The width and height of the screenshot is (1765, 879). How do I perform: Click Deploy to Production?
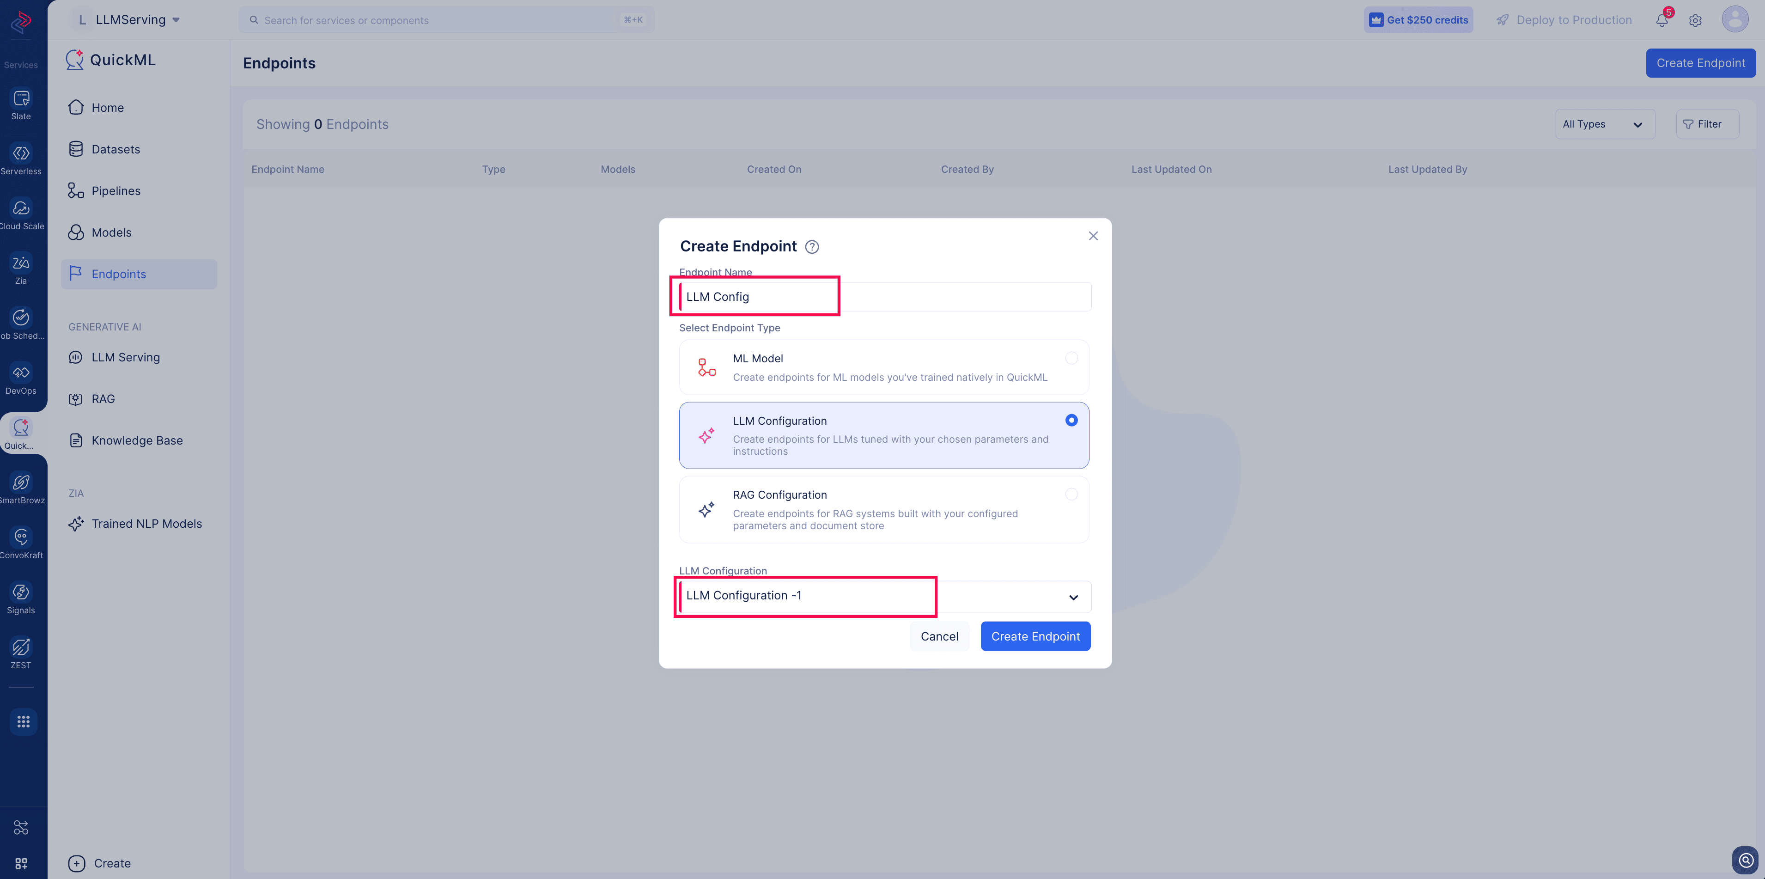[x=1564, y=20]
